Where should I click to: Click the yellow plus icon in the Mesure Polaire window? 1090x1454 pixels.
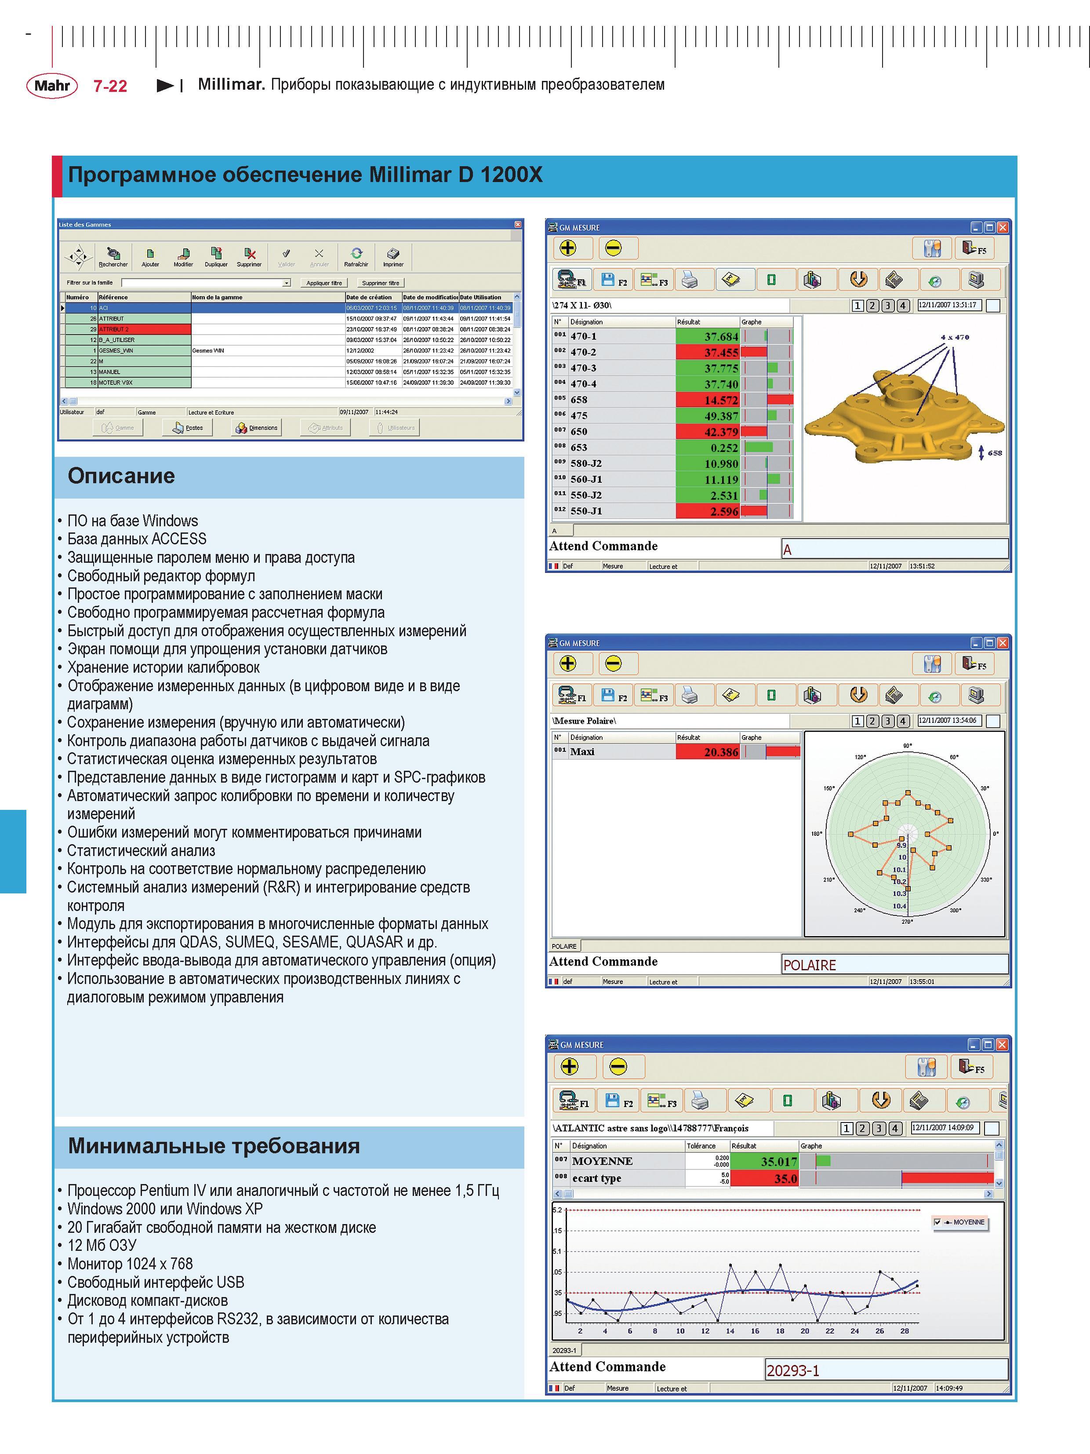pyautogui.click(x=568, y=663)
